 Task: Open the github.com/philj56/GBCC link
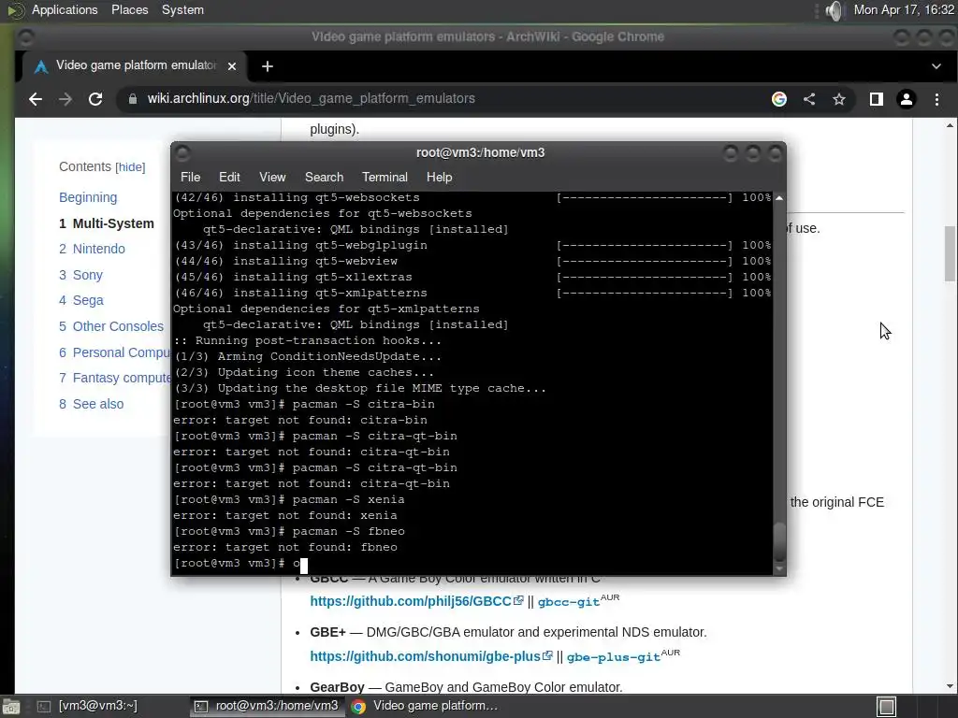[x=411, y=601]
